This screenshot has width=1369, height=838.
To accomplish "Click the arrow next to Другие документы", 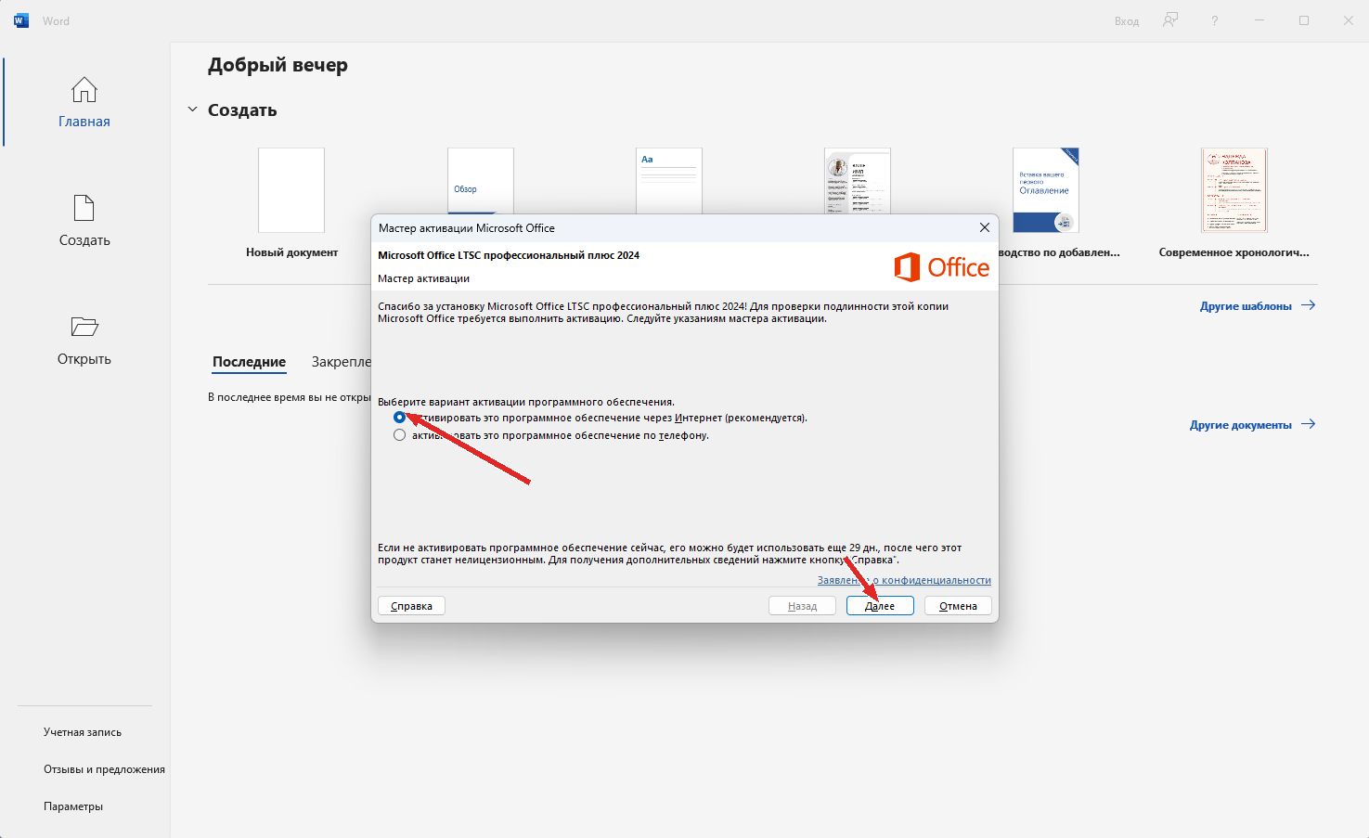I will point(1308,424).
